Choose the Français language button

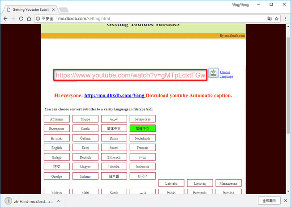point(142,148)
